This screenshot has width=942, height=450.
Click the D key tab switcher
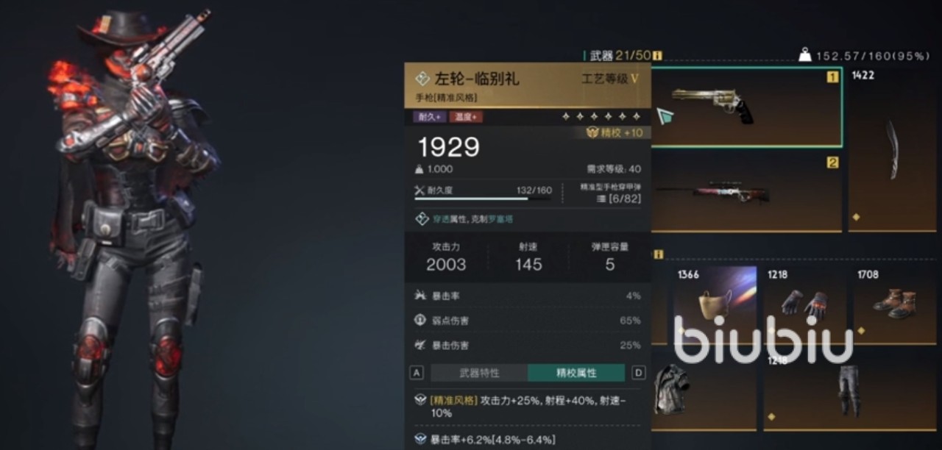pos(638,373)
